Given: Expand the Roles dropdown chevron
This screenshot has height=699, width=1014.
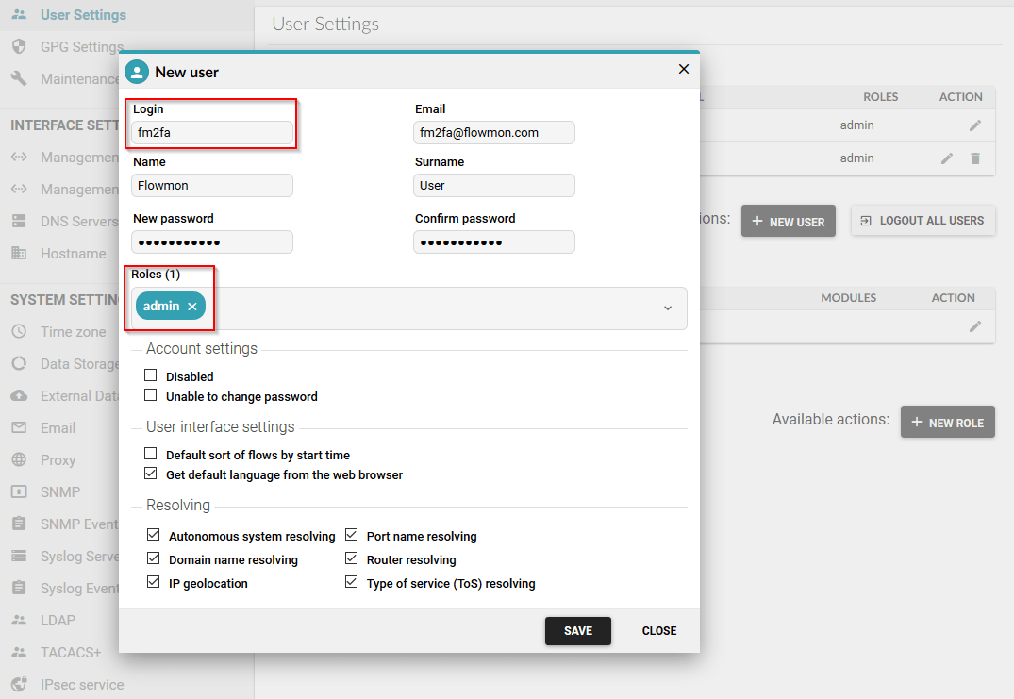Looking at the screenshot, I should 668,308.
